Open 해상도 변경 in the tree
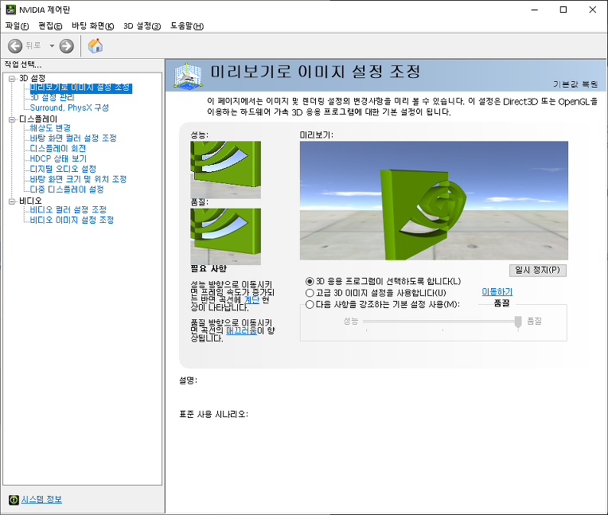This screenshot has height=515, width=608. tap(50, 128)
